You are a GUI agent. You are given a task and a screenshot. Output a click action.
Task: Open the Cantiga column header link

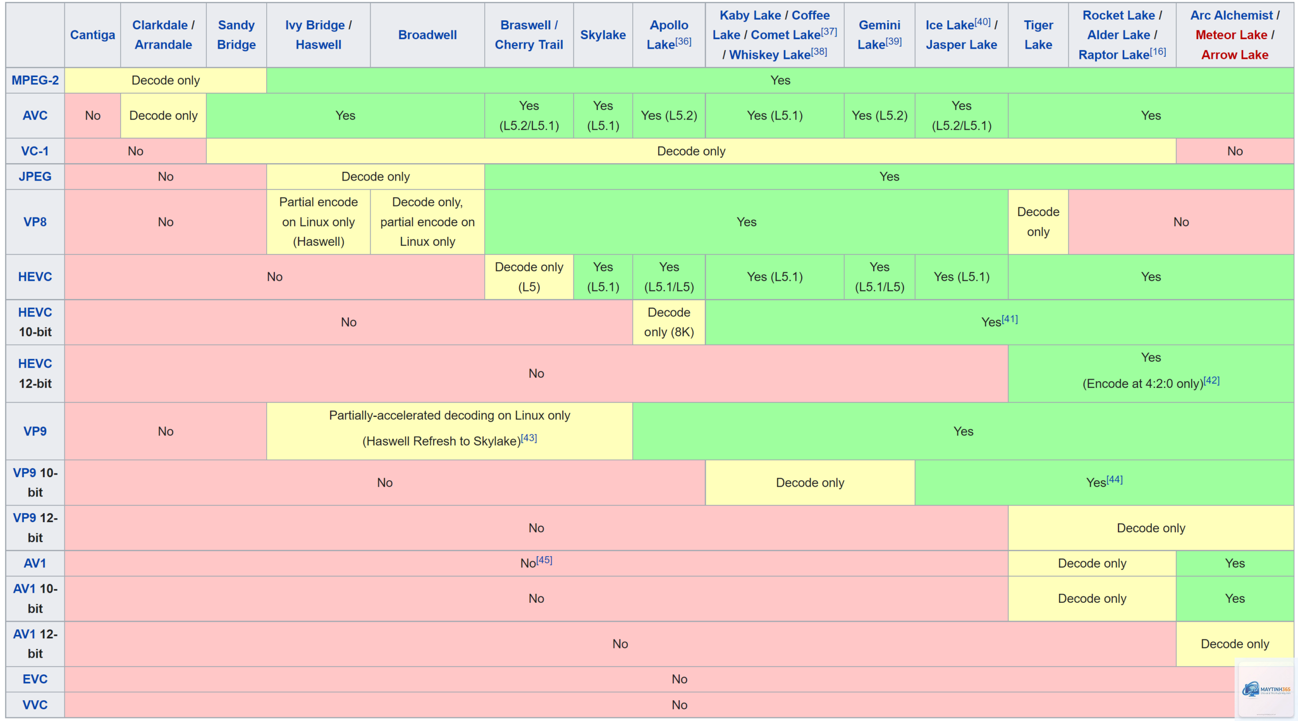pos(92,35)
